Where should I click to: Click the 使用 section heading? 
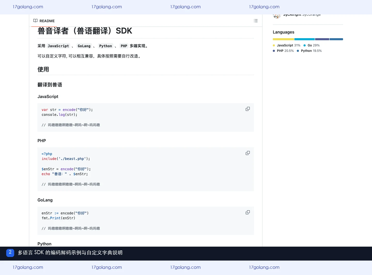43,69
